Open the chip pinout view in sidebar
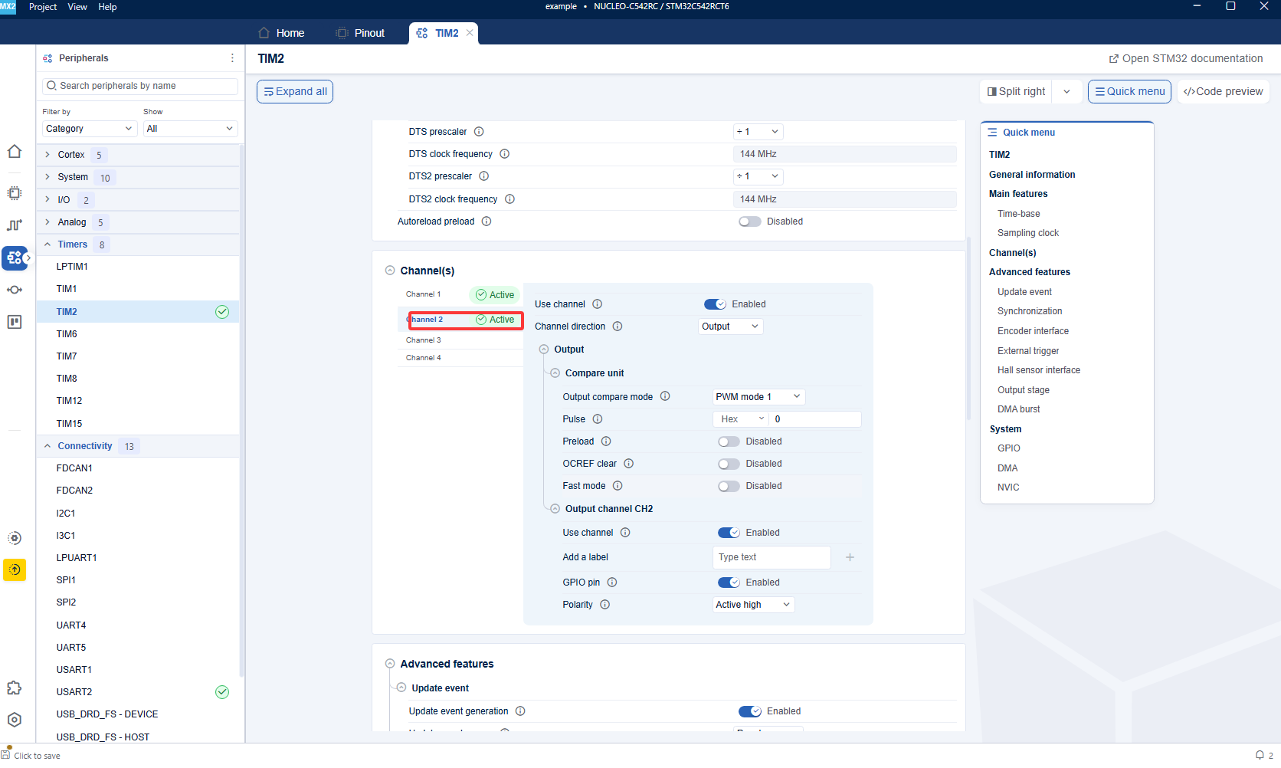 coord(15,193)
